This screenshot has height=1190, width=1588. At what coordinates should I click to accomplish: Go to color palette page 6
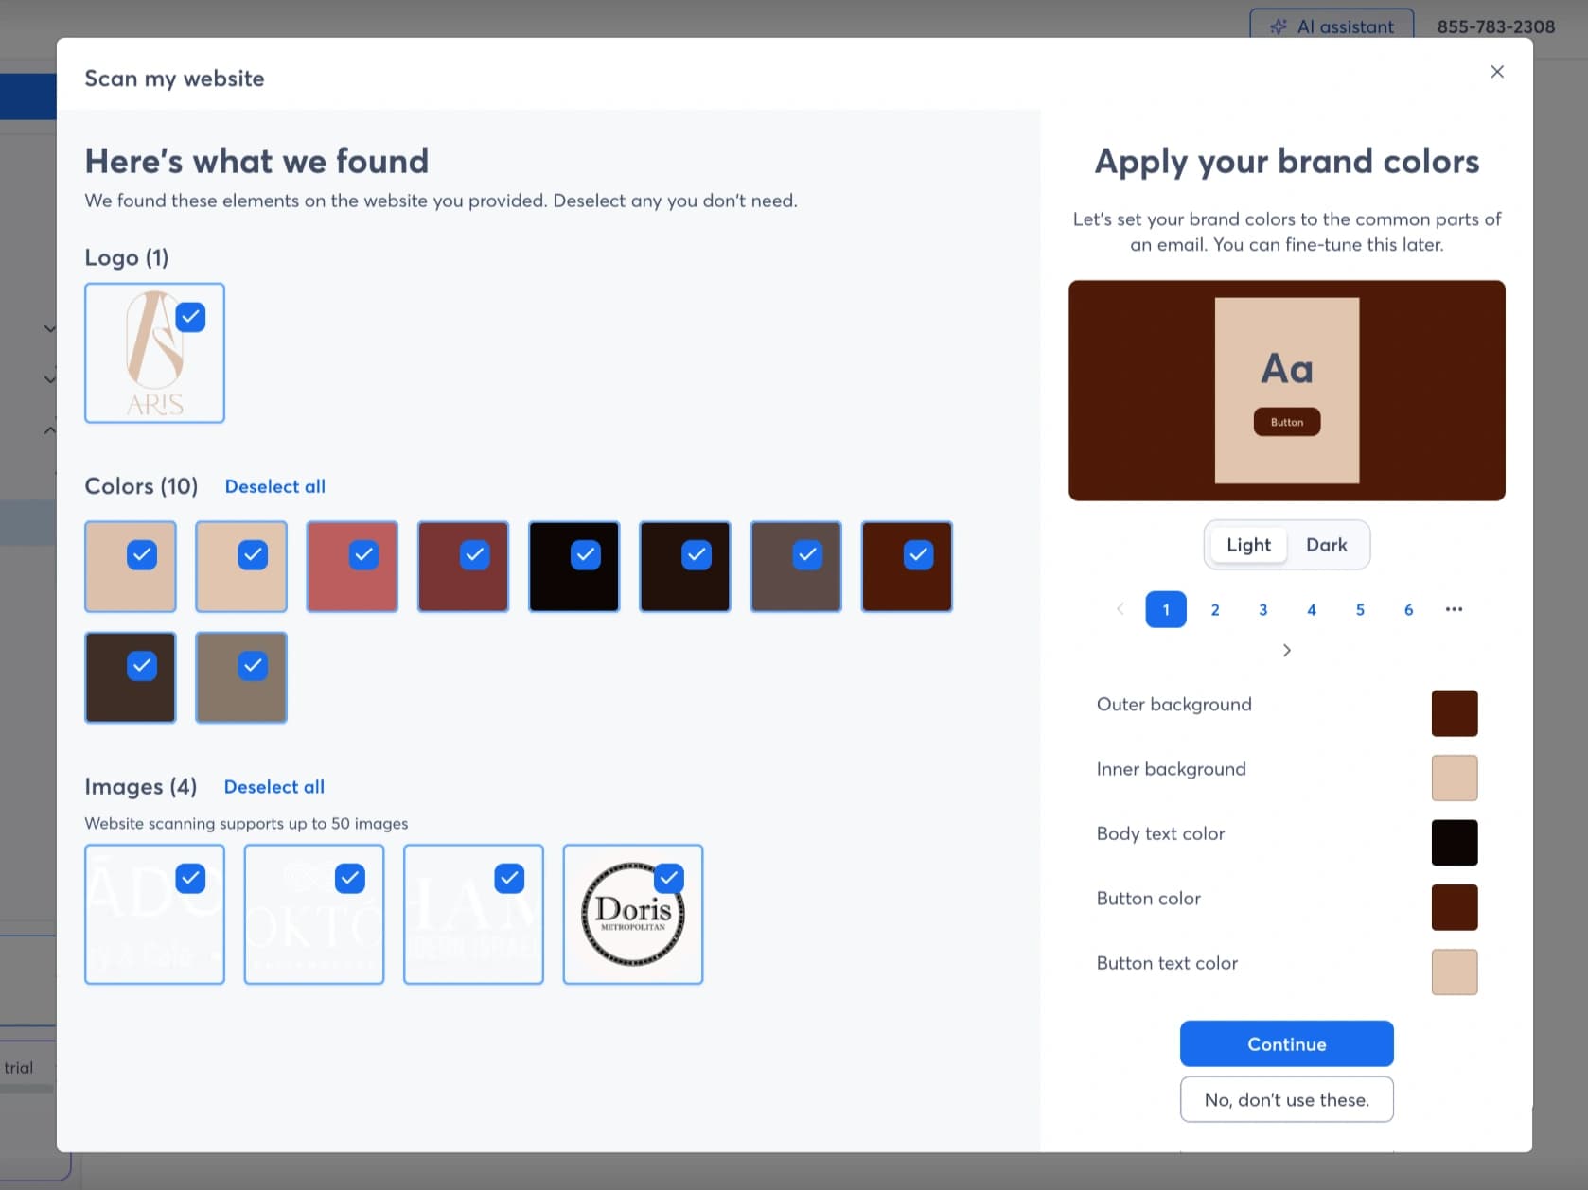coord(1408,610)
